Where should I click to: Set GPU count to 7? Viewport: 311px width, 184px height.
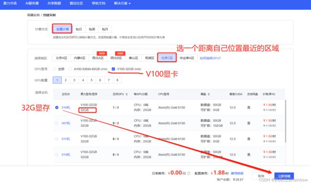109,80
